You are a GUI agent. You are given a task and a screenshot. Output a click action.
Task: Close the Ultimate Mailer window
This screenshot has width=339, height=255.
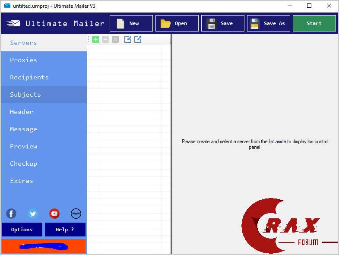pyautogui.click(x=329, y=6)
